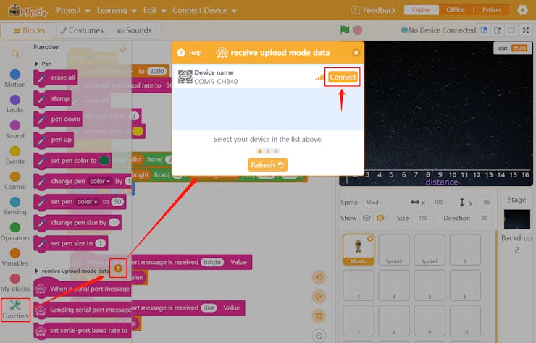Image resolution: width=536 pixels, height=343 pixels.
Task: Click the redo icon in workspace
Action: [319, 297]
